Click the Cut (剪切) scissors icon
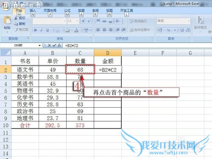Viewport: 212px width, 159px height. point(16,18)
